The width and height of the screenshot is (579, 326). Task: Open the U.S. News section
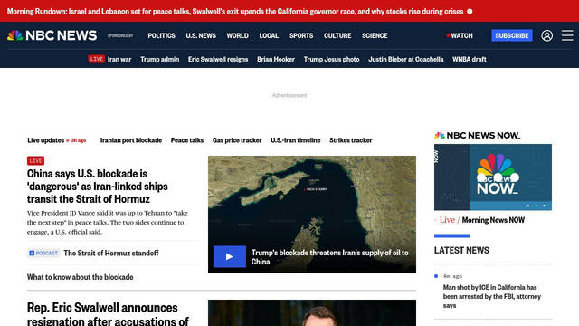tap(201, 35)
